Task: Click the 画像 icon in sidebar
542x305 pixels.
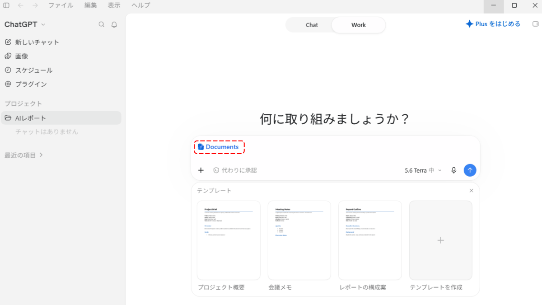Action: [x=8, y=56]
